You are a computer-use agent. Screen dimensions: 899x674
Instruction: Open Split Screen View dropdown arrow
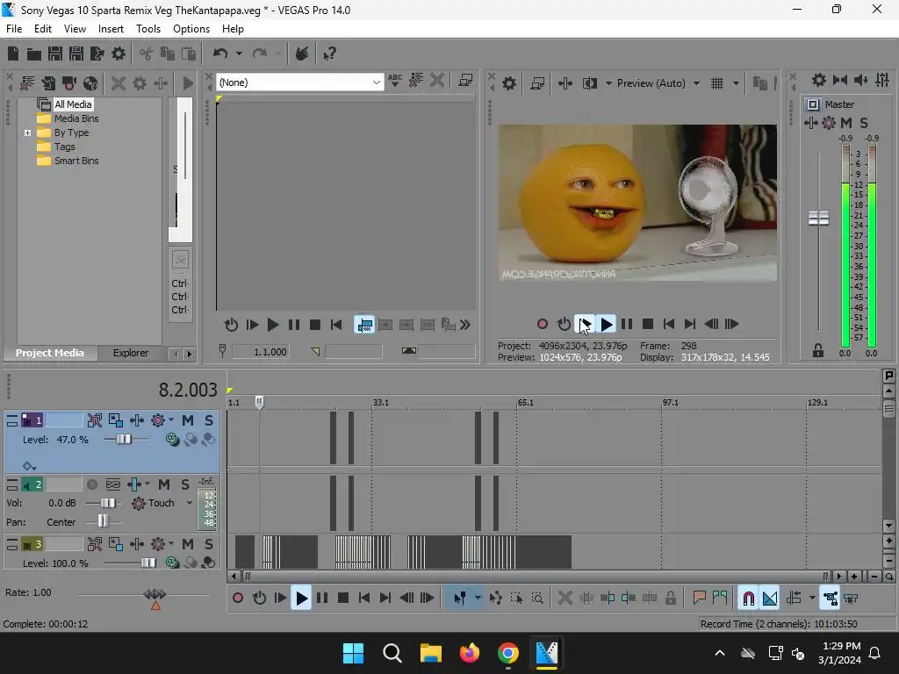point(608,83)
